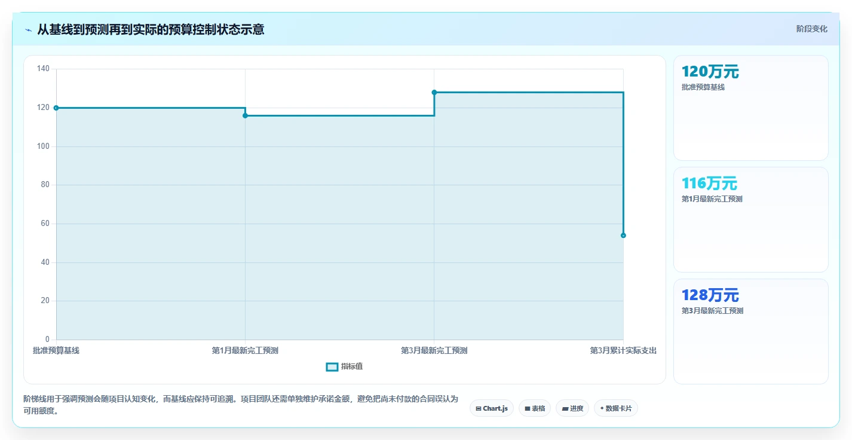Screen dimensions: 852x440
Task: Click the 第1月最新完工预测 caption under 116万元
Action: tap(712, 199)
